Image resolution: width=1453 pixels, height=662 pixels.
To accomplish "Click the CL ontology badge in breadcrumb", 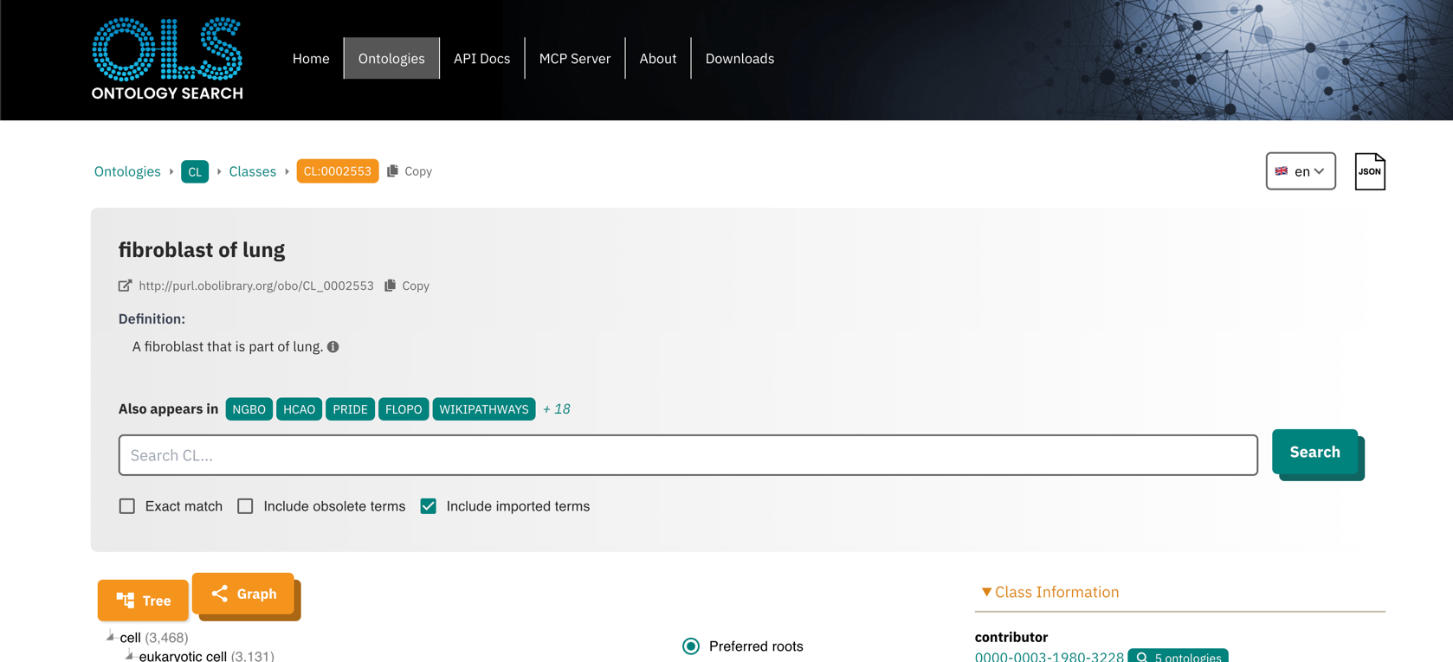I will [195, 171].
